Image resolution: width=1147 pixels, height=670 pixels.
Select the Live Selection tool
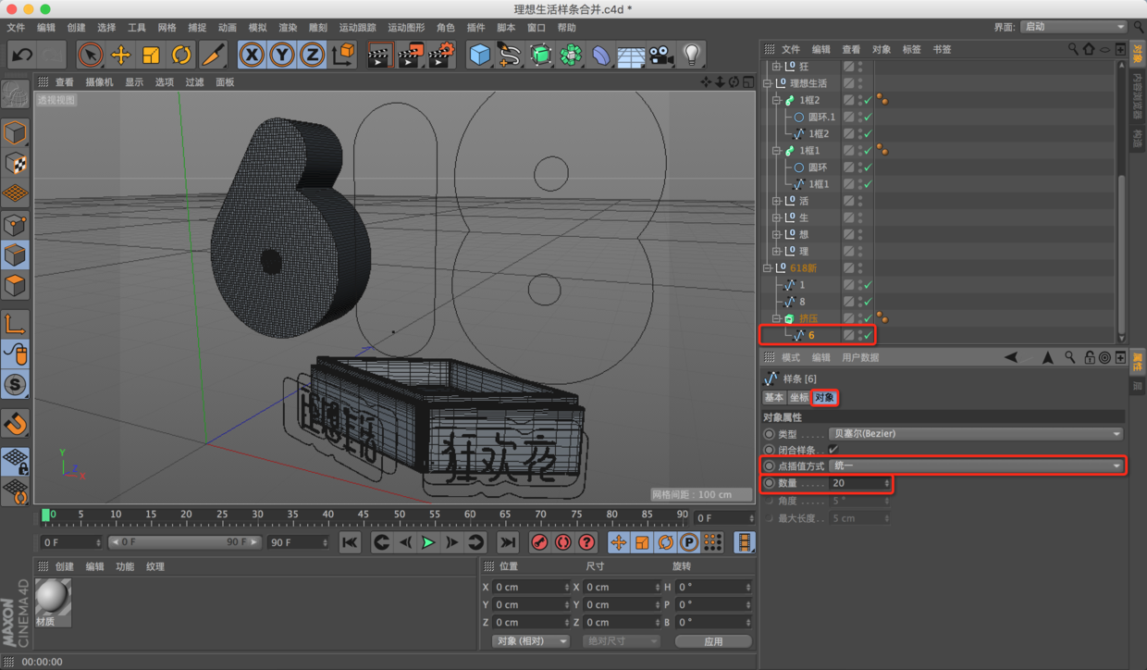pyautogui.click(x=90, y=55)
